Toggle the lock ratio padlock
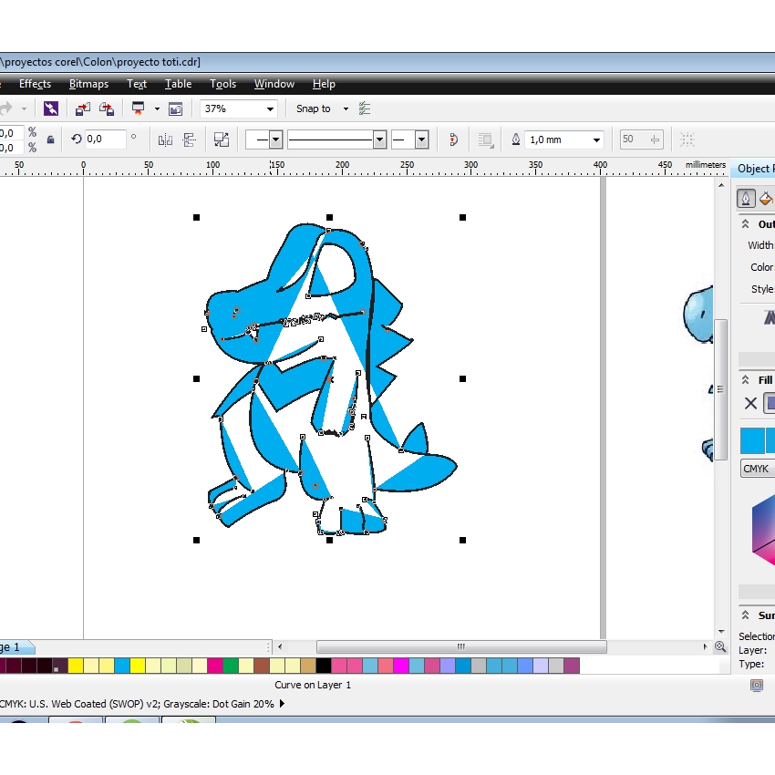 [x=50, y=139]
